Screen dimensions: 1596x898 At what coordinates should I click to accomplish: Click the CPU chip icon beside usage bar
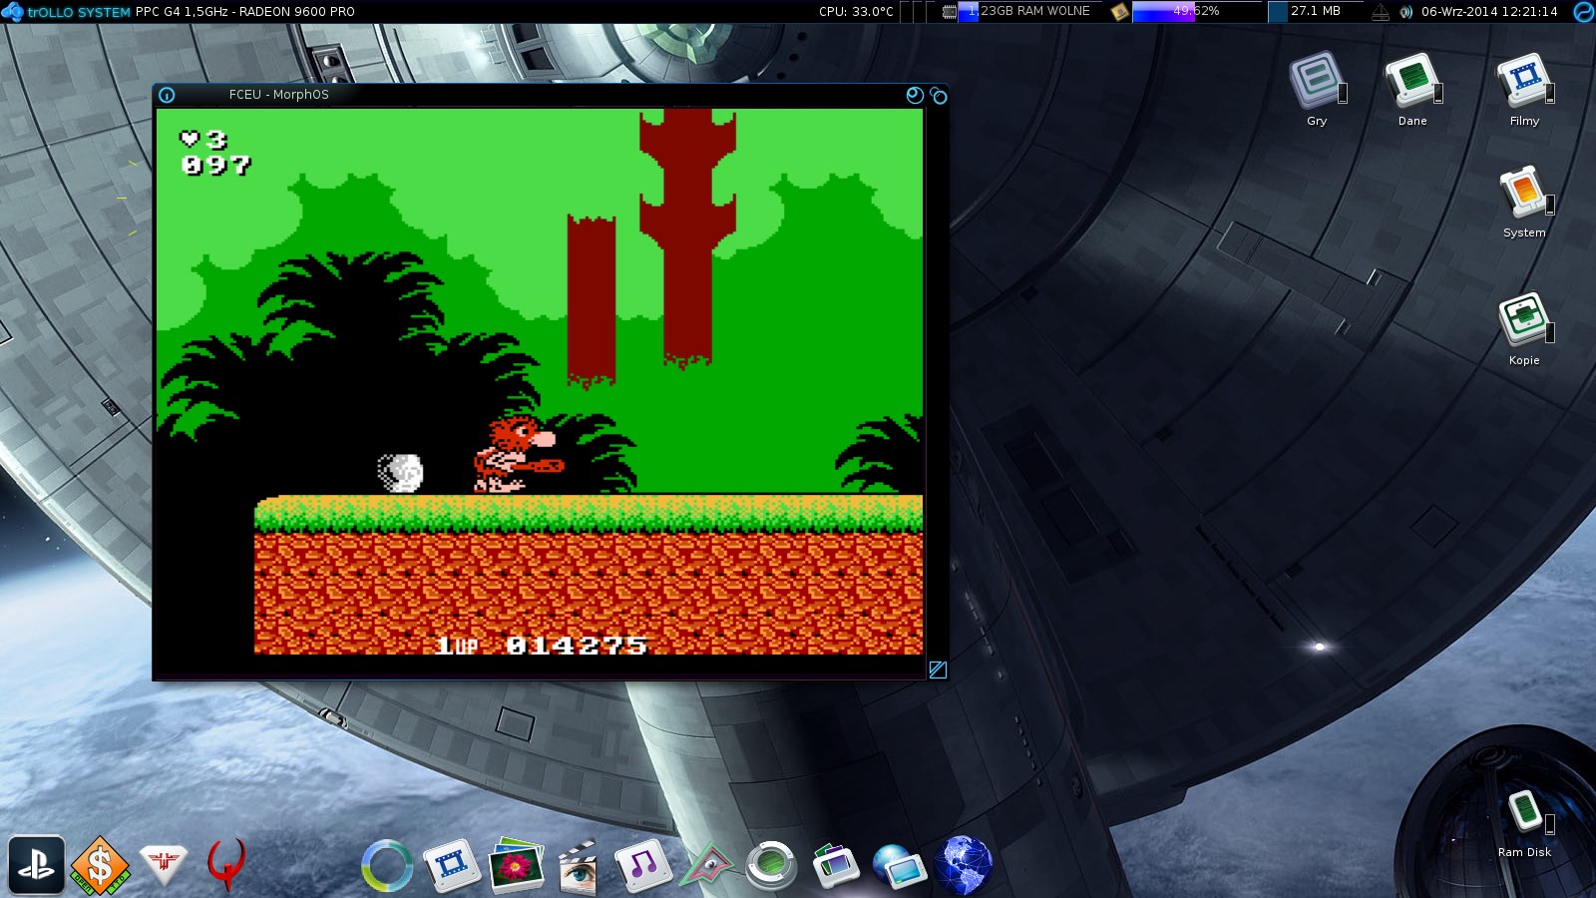pos(1119,12)
